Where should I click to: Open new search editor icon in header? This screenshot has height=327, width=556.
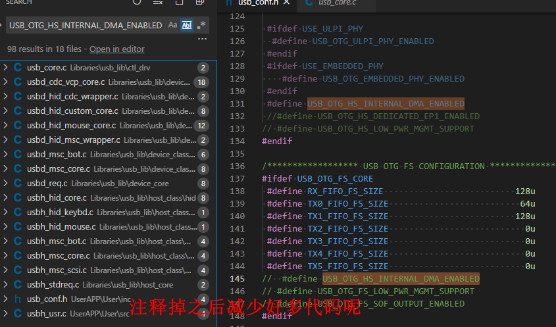[179, 2]
